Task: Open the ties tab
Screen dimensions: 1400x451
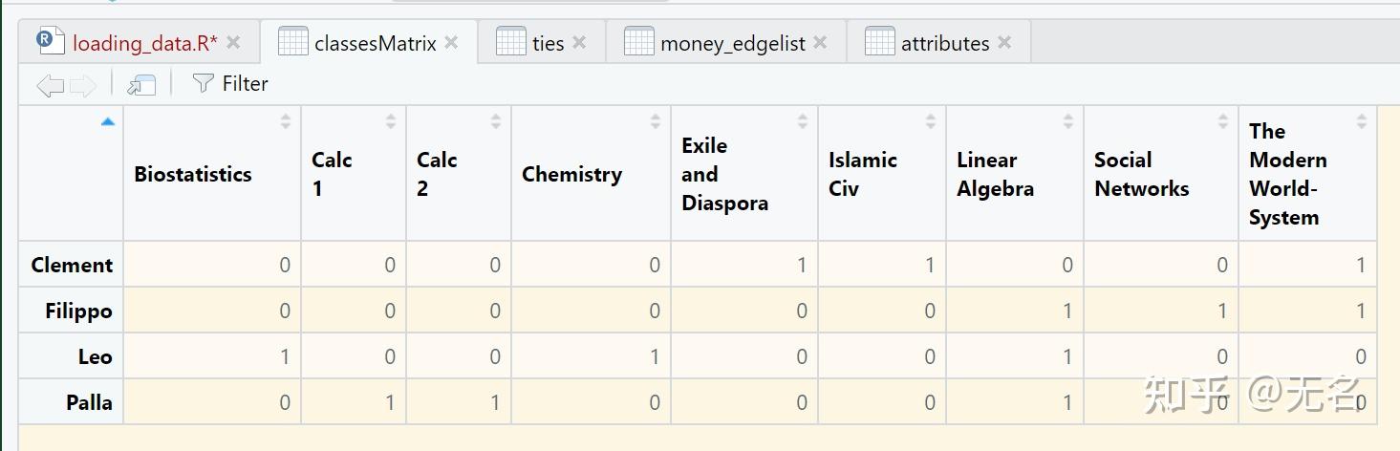Action: tap(548, 43)
